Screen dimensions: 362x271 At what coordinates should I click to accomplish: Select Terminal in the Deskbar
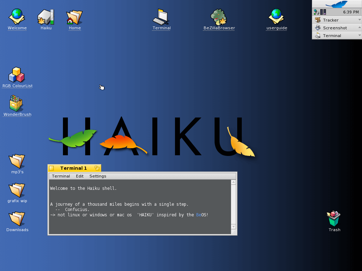pos(337,36)
